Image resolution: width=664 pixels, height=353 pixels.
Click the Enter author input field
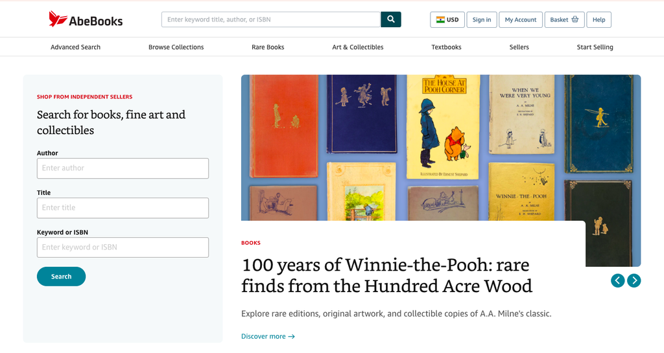pos(123,168)
